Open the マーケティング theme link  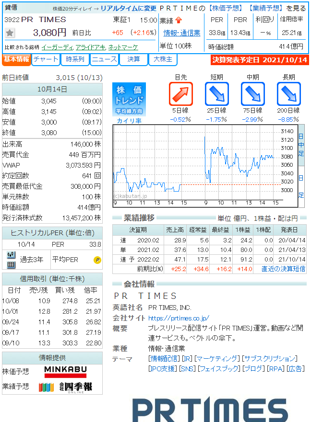click(x=217, y=358)
